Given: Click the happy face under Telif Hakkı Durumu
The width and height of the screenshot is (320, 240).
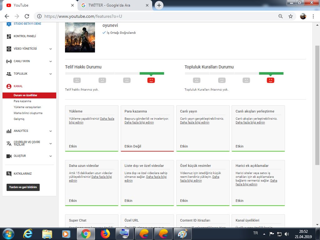Looking at the screenshot, I should (151, 80).
